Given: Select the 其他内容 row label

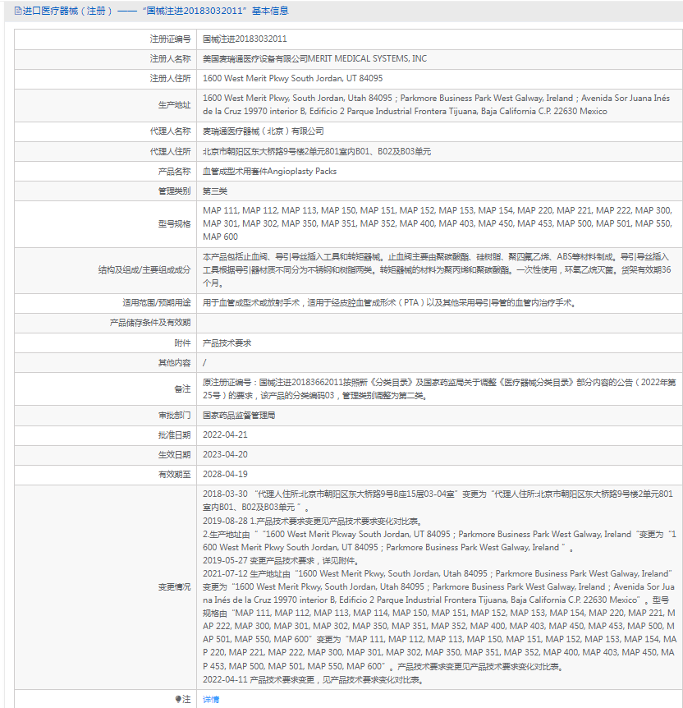Looking at the screenshot, I should click(174, 363).
